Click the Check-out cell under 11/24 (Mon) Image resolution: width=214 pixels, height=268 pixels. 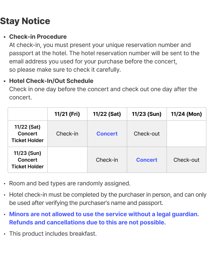tap(186, 160)
